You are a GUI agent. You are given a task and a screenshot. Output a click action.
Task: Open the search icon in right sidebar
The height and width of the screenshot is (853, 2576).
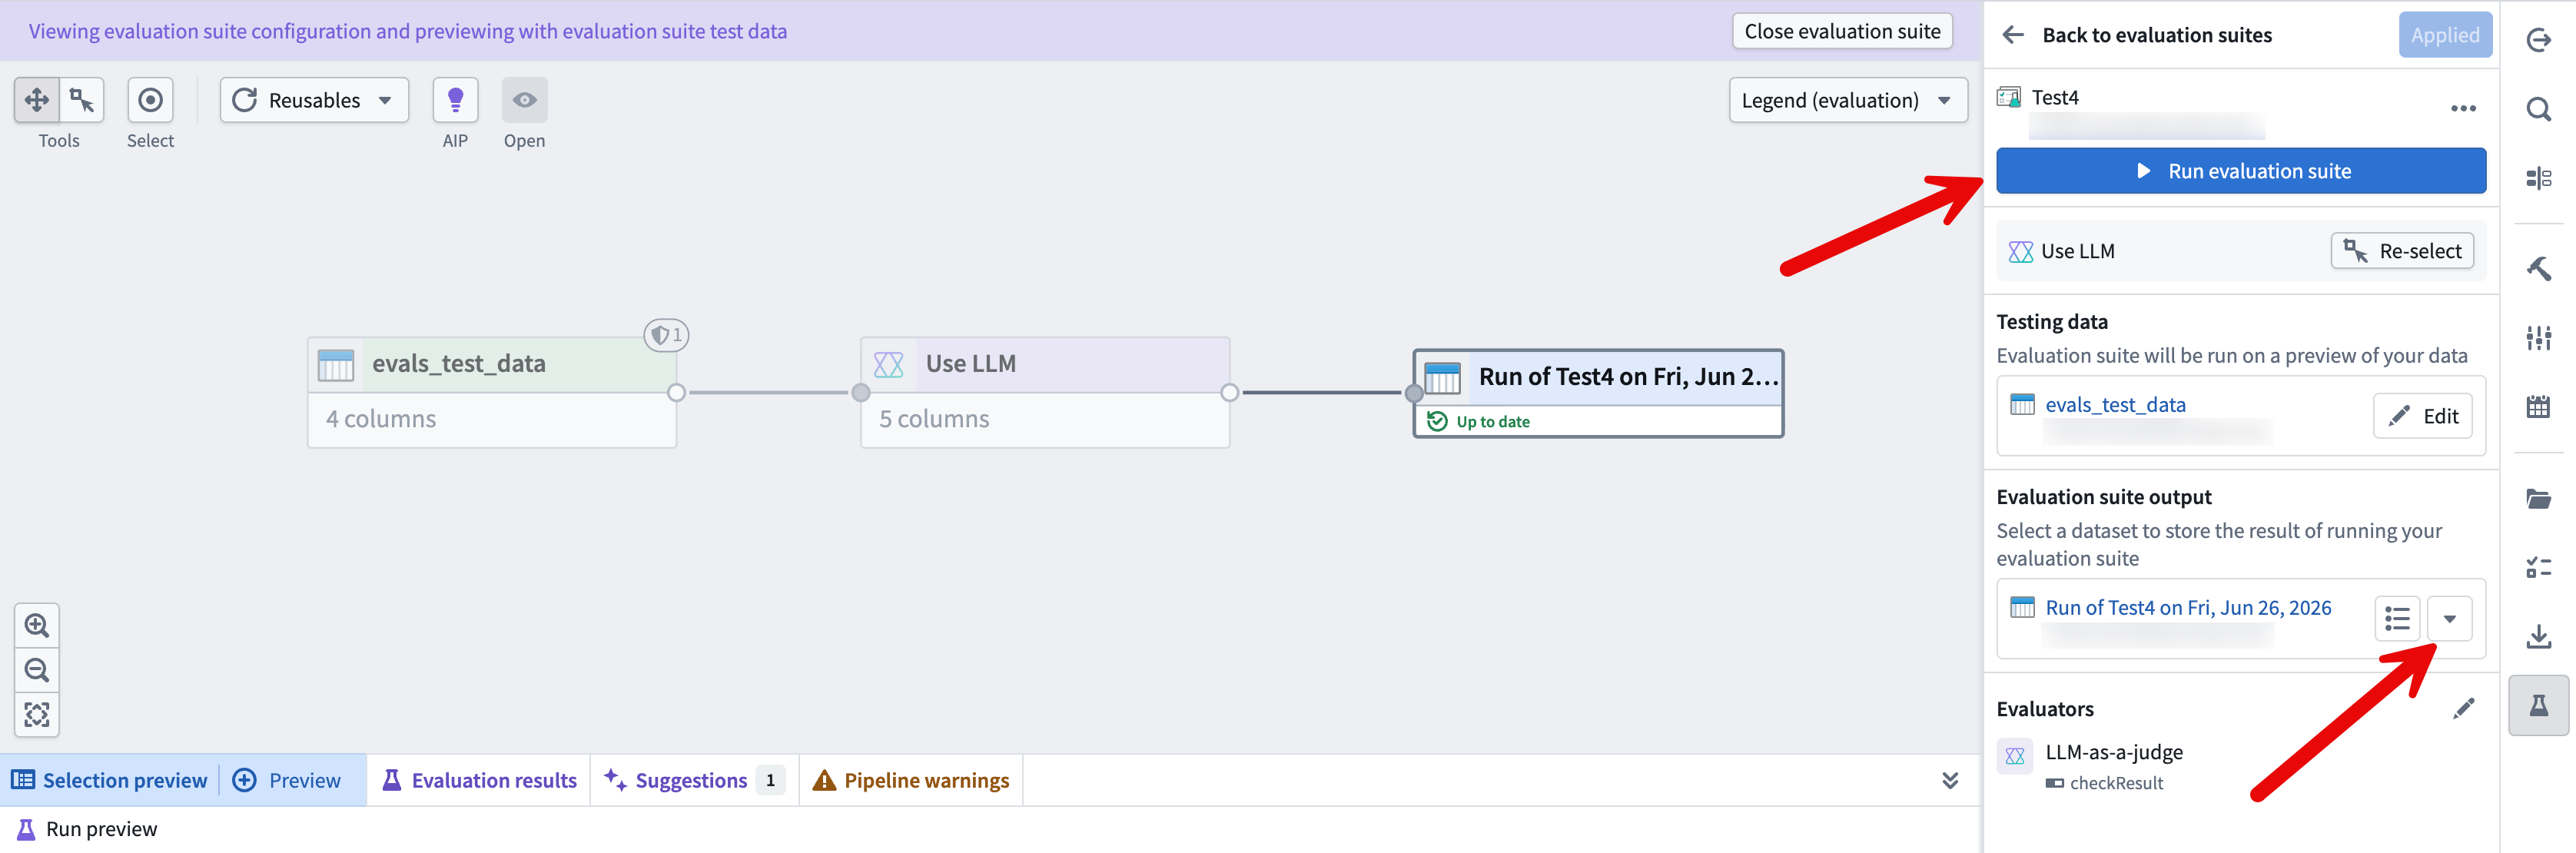[2538, 109]
